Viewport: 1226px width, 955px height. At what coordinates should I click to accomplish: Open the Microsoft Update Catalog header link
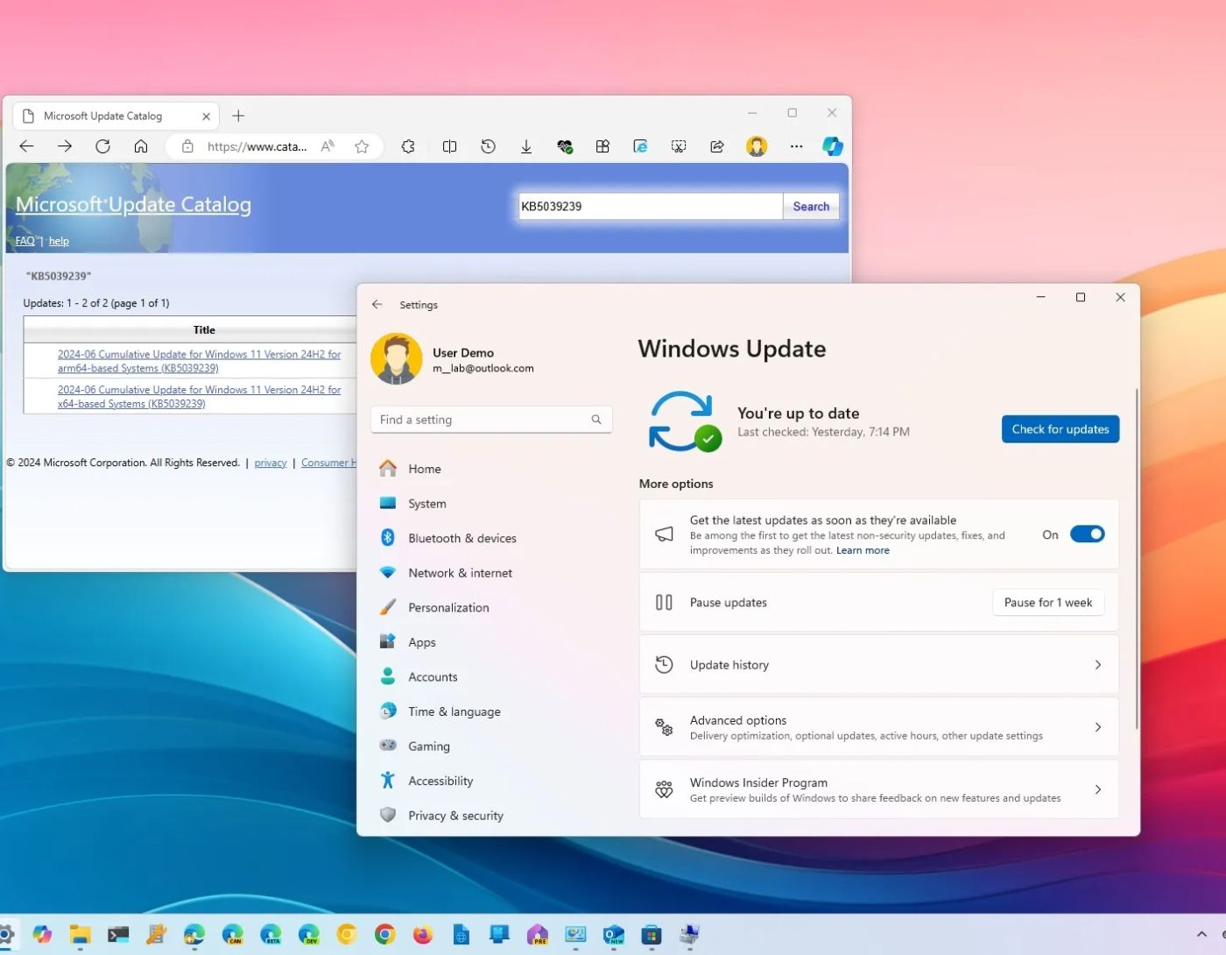tap(133, 204)
